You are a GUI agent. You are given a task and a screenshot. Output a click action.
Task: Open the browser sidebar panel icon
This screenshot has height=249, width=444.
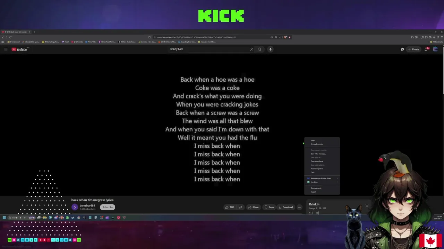[426, 37]
